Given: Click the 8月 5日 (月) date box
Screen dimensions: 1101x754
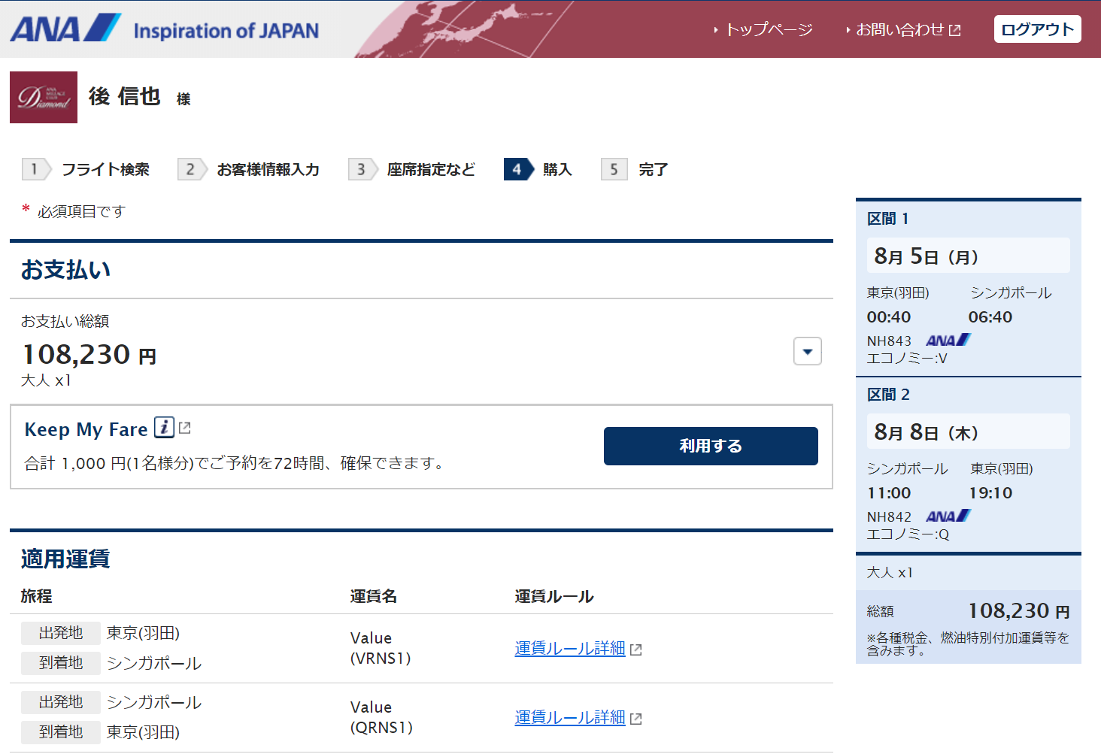Looking at the screenshot, I should click(x=969, y=256).
